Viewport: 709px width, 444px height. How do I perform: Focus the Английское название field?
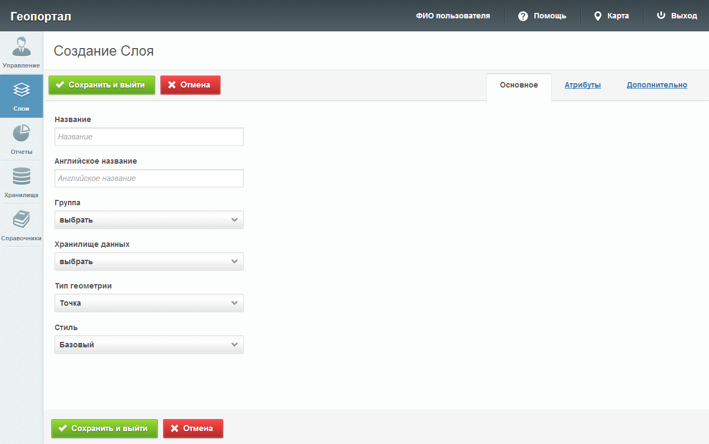(149, 178)
